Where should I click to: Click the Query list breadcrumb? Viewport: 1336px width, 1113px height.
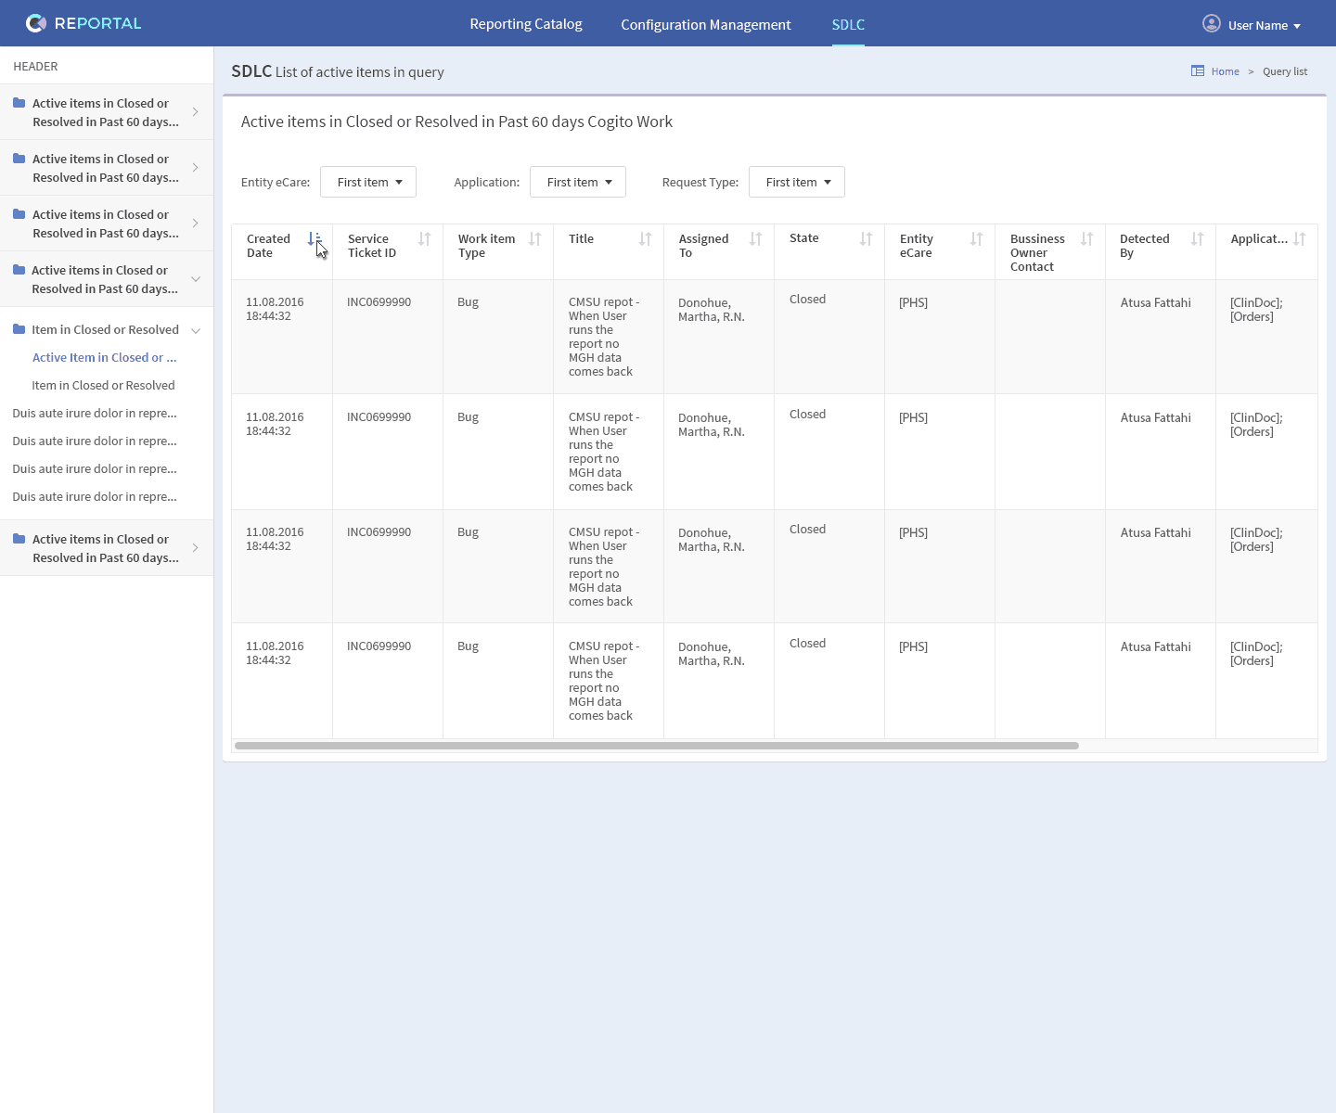(1285, 71)
